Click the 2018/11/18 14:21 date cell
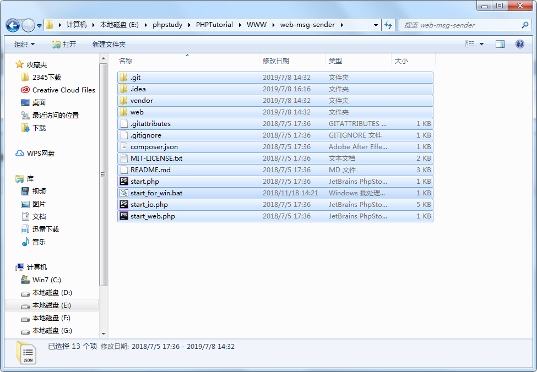The width and height of the screenshot is (537, 372). 290,193
